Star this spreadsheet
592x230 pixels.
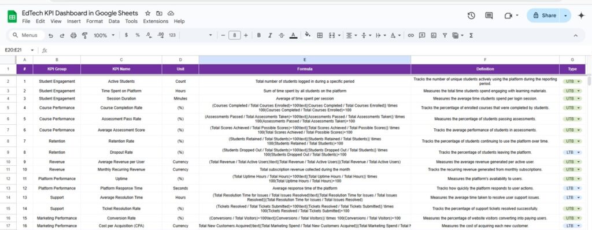(147, 13)
